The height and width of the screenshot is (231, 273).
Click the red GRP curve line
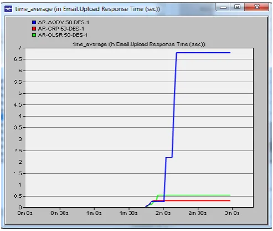click(x=198, y=200)
